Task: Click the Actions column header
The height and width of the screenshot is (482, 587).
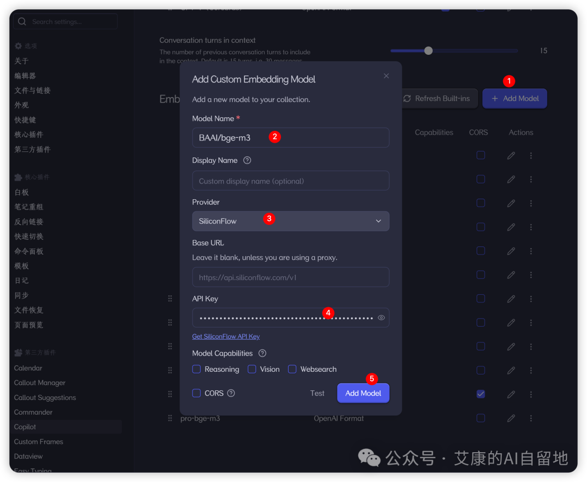Action: (521, 132)
